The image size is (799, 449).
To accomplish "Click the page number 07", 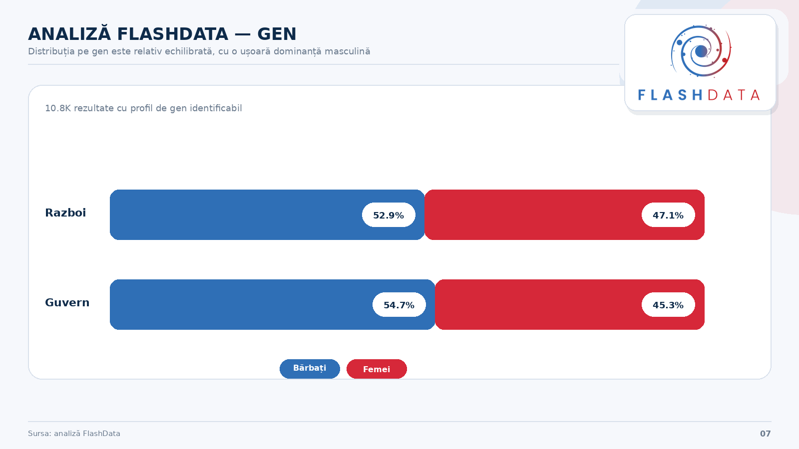I will click(x=765, y=434).
